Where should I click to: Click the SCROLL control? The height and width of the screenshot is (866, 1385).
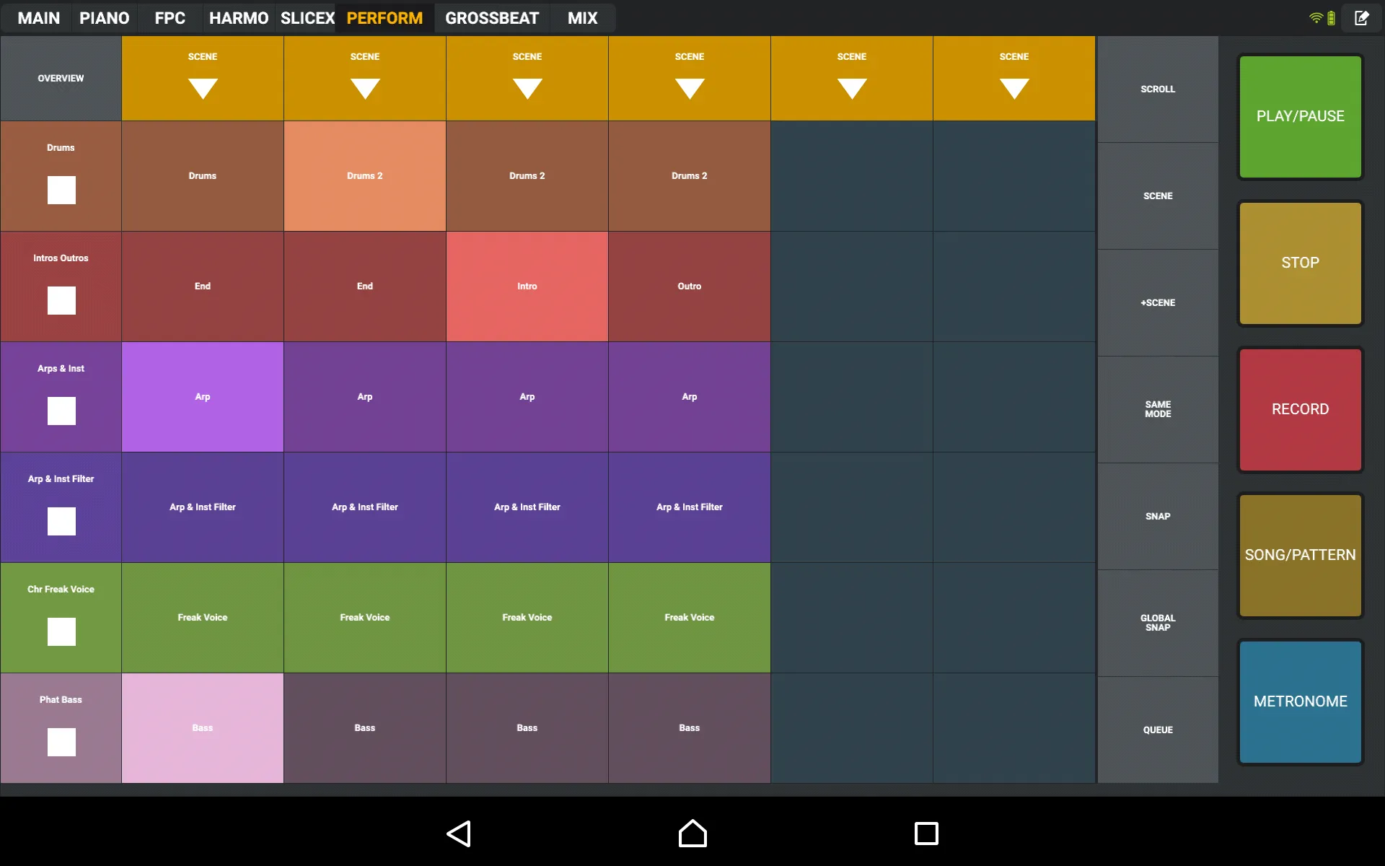click(x=1158, y=89)
